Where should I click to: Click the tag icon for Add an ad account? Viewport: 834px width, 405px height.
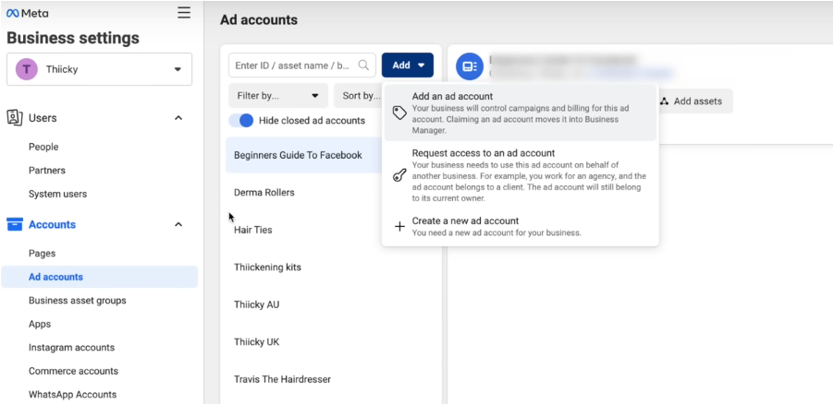399,113
